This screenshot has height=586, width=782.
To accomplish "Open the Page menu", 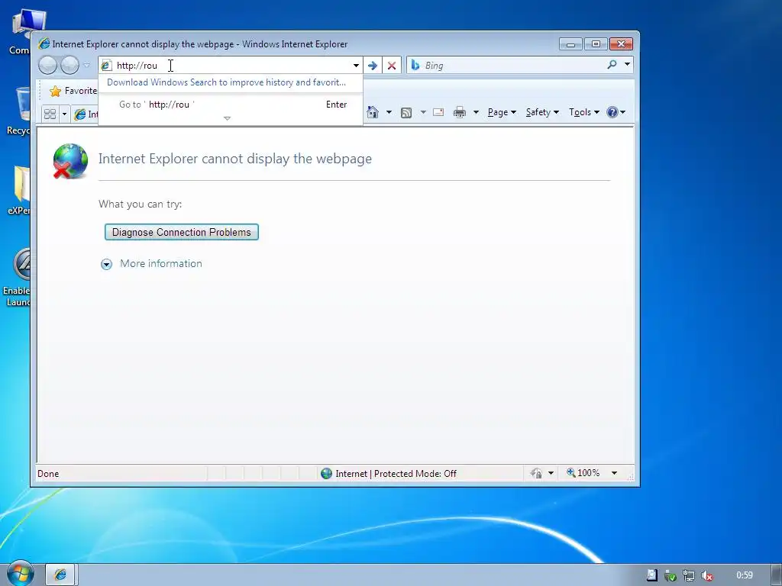I will click(502, 112).
